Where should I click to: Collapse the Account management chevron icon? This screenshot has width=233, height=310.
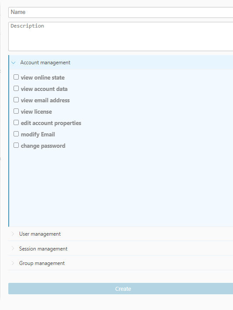click(14, 63)
